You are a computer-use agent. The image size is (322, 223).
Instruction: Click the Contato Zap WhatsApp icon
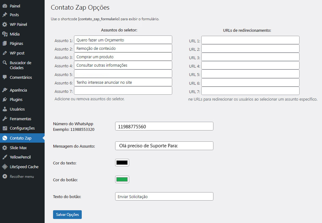[x=5, y=138]
